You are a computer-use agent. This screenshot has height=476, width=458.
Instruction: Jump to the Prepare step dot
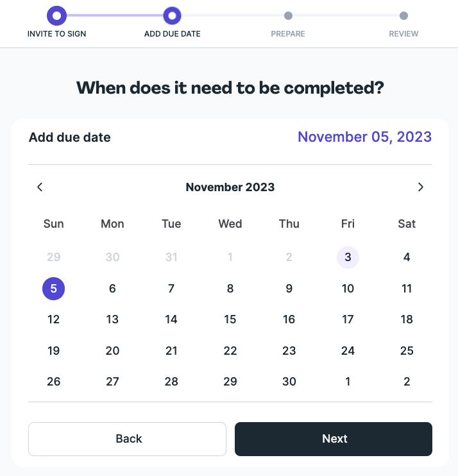[x=288, y=15]
